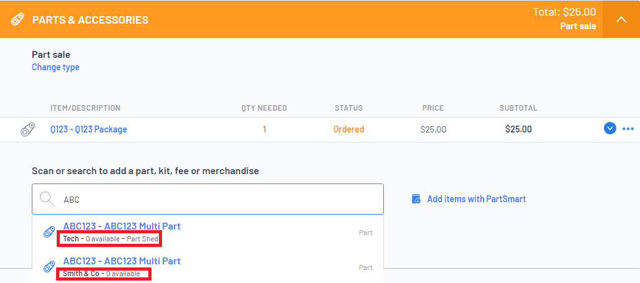Open Q123 - Q123 Package item link
The image size is (640, 283).
pyautogui.click(x=88, y=129)
